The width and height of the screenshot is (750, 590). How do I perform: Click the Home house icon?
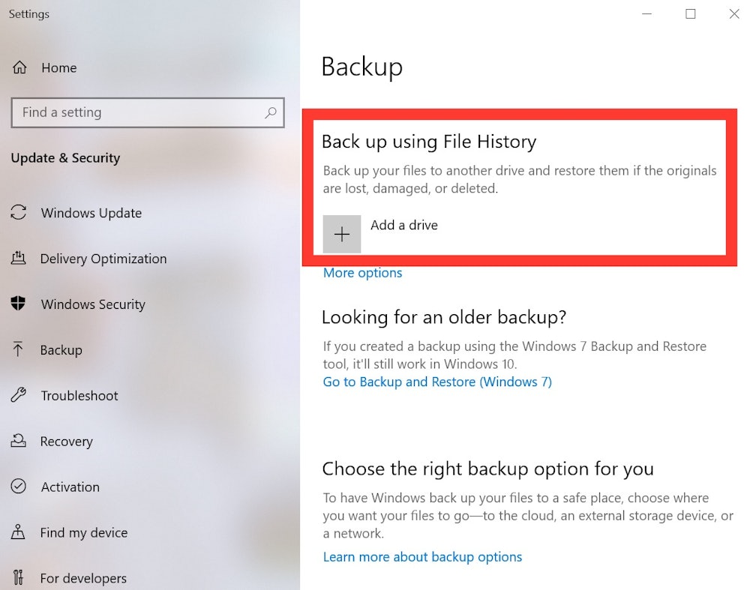click(19, 67)
